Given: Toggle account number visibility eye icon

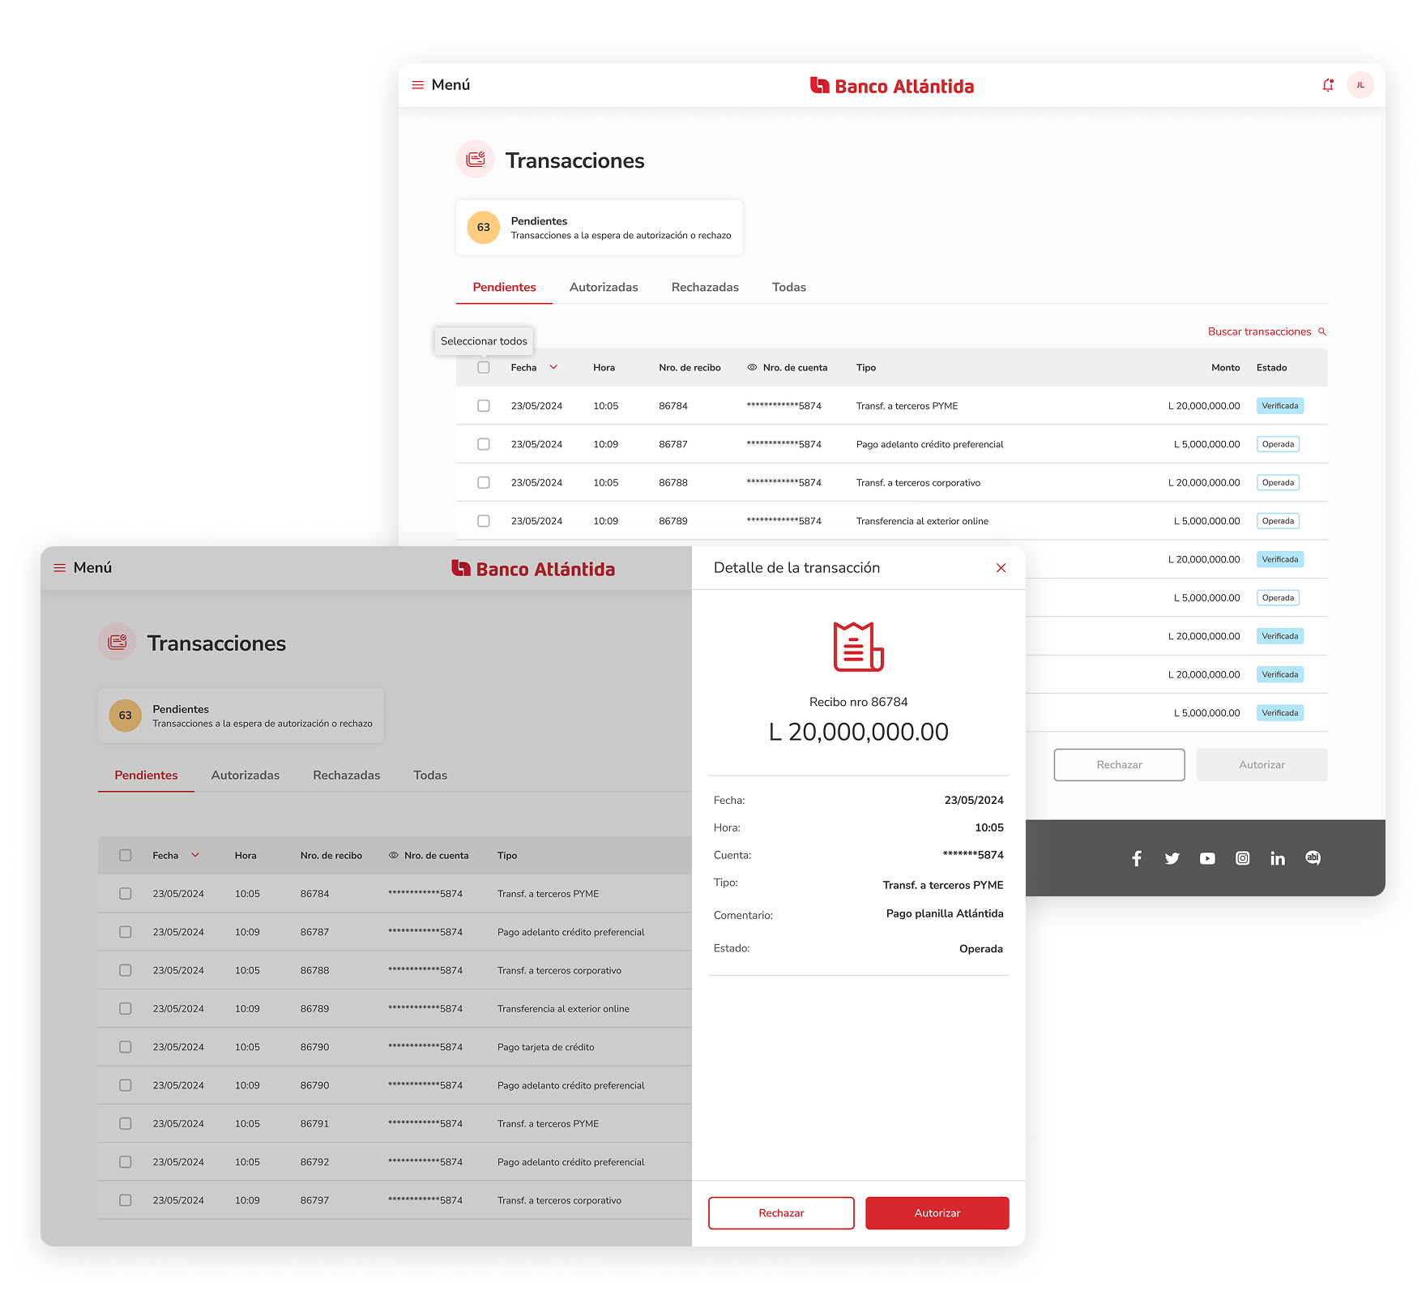Looking at the screenshot, I should [752, 368].
